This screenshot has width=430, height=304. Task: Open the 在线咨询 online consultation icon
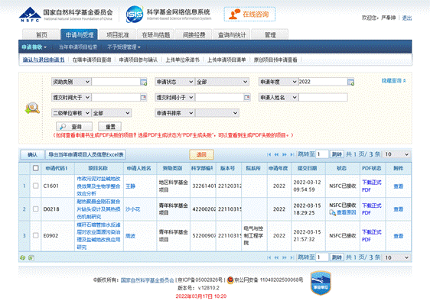click(249, 15)
